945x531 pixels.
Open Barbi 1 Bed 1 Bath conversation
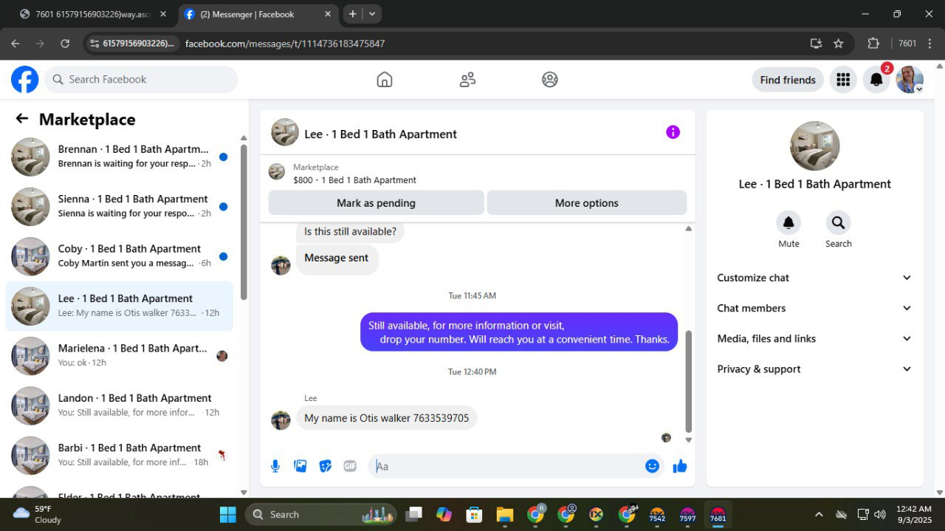click(x=120, y=455)
